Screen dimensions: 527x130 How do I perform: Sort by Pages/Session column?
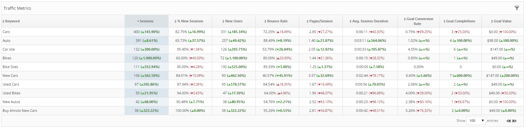(321, 21)
